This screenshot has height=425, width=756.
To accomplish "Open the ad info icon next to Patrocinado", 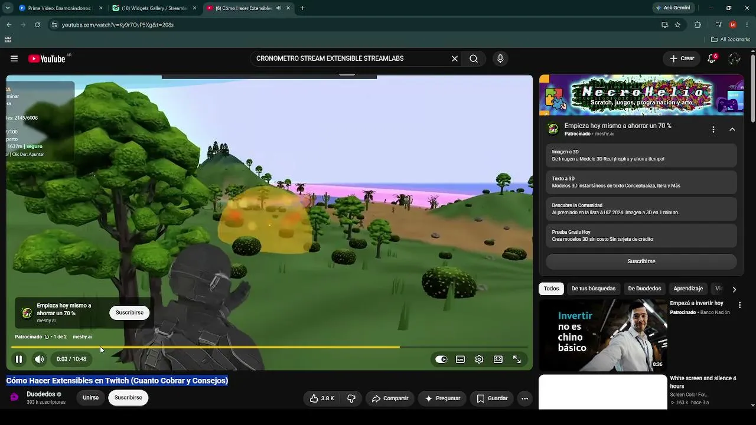I will (47, 337).
